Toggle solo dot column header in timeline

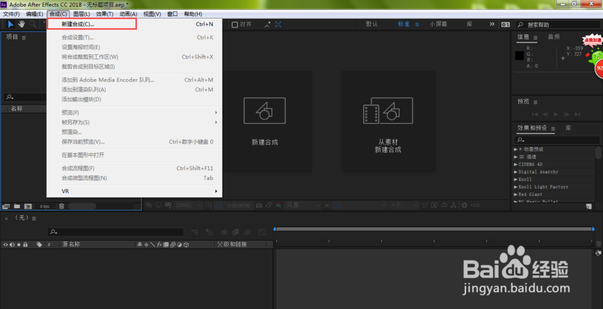(x=19, y=244)
